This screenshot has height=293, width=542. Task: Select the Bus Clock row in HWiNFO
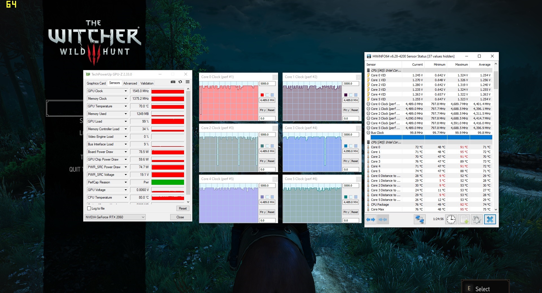[429, 133]
